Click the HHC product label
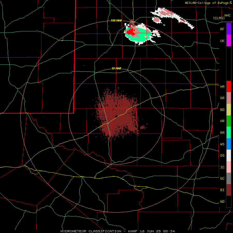Viewport: 233px width, 233px height. 228,16
